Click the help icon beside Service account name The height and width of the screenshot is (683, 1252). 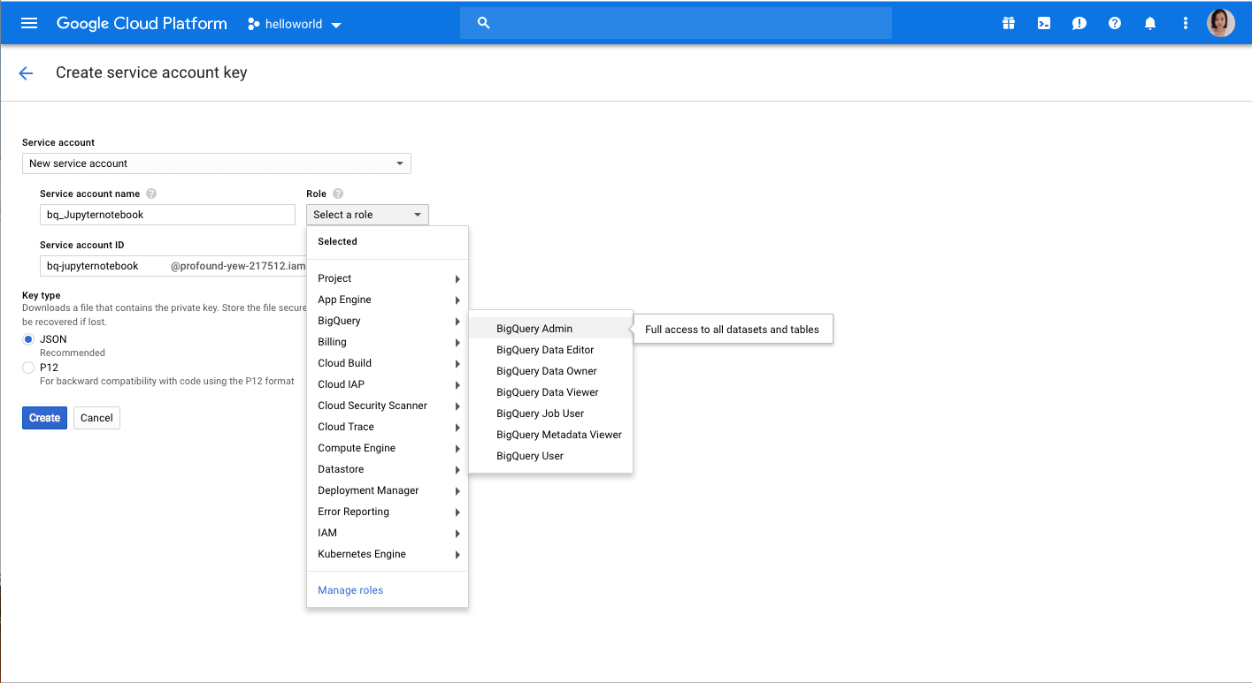(151, 194)
